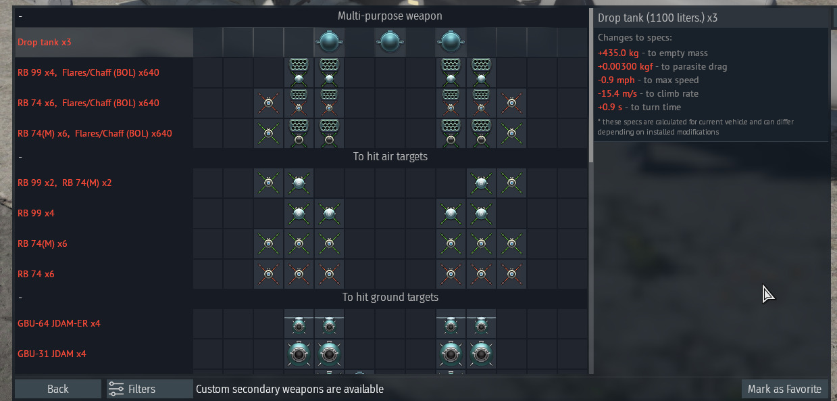Click the Custom secondary weapons are available notice
This screenshot has height=401, width=837.
(290, 389)
